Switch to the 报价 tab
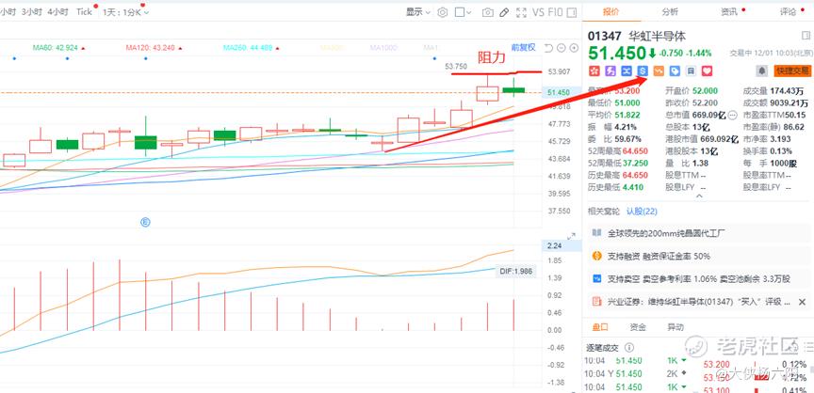 point(611,12)
